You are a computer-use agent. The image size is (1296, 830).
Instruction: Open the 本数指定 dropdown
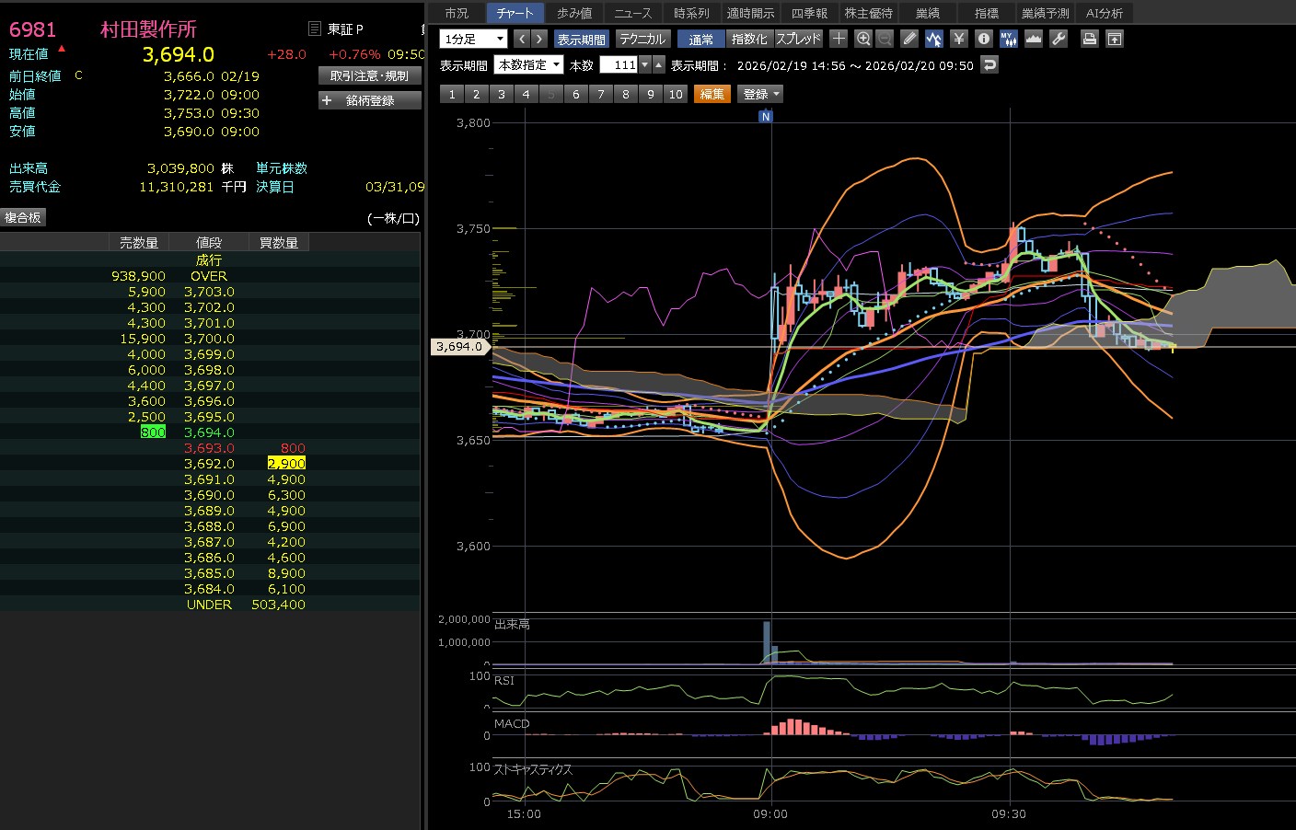coord(528,64)
